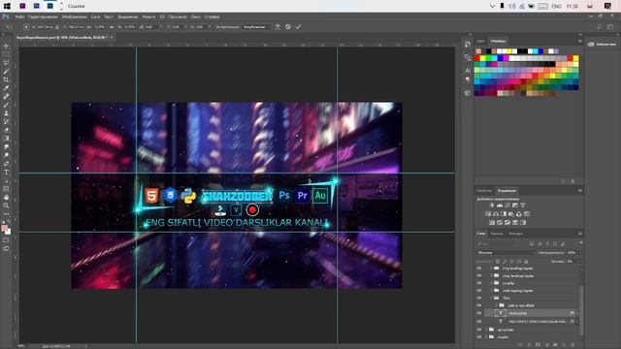
Task: Select the Pen tool
Action: [x=6, y=164]
